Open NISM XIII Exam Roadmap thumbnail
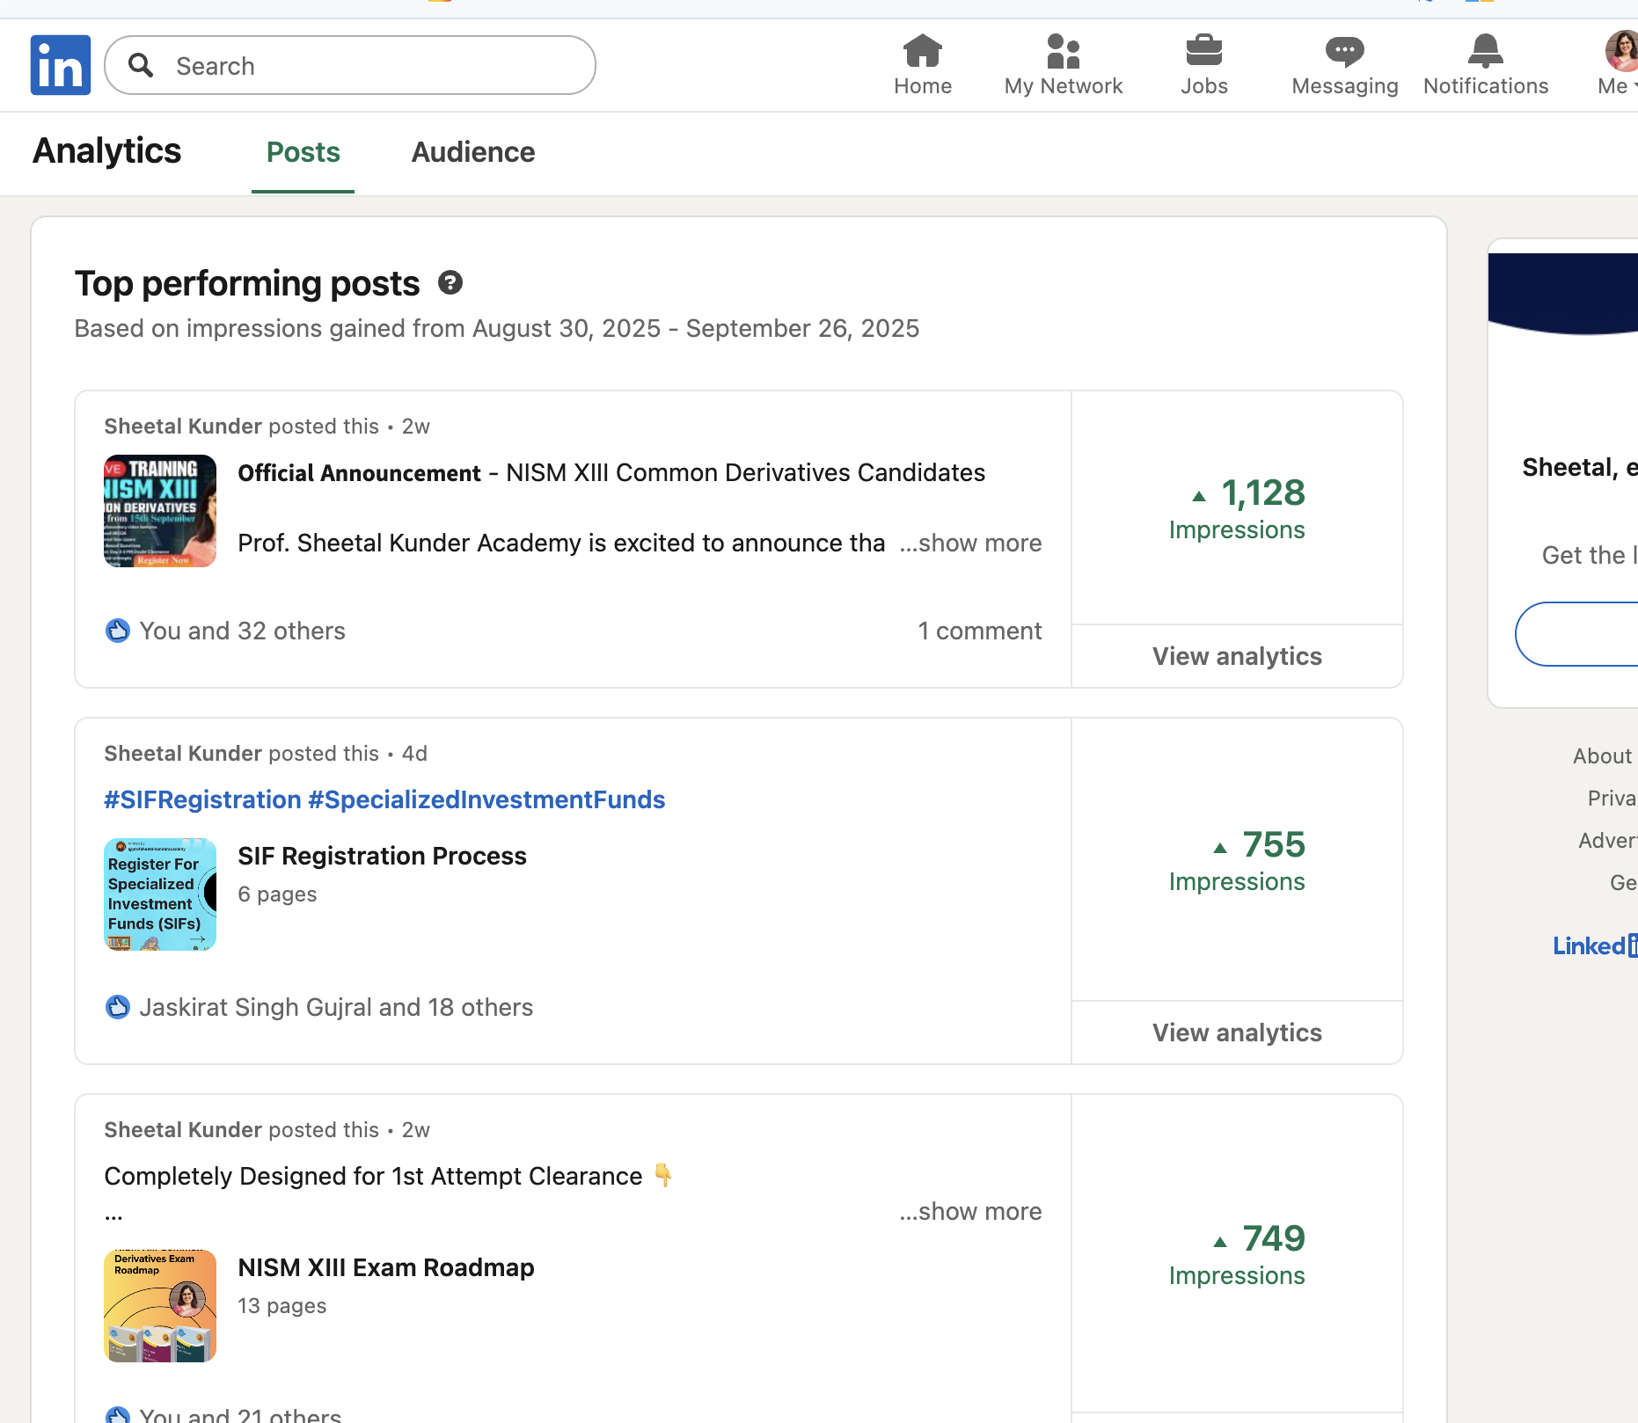Viewport: 1638px width, 1423px height. click(160, 1306)
